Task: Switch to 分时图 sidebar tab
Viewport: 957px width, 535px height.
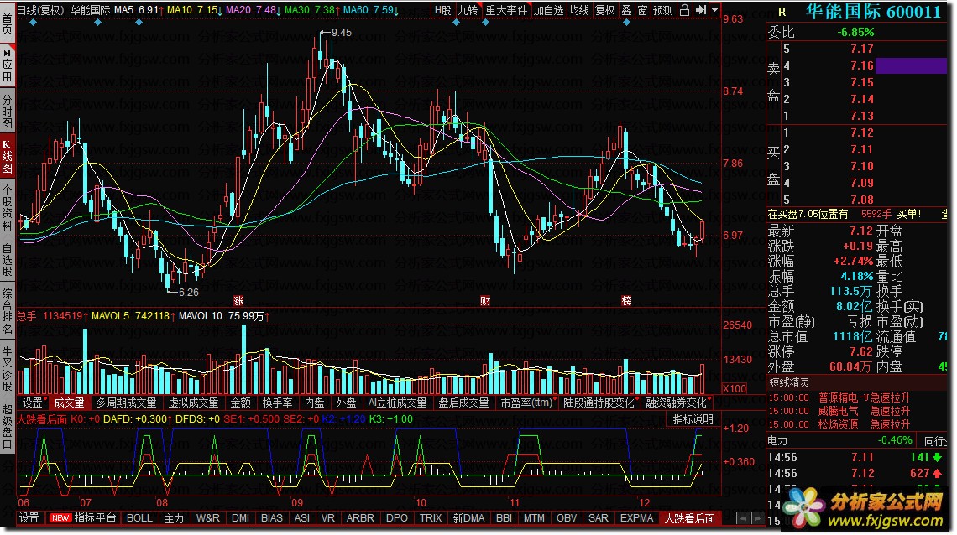Action: click(x=8, y=111)
